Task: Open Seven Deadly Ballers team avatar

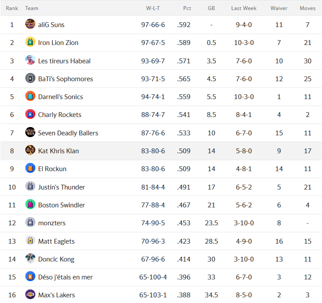Action: pos(30,132)
